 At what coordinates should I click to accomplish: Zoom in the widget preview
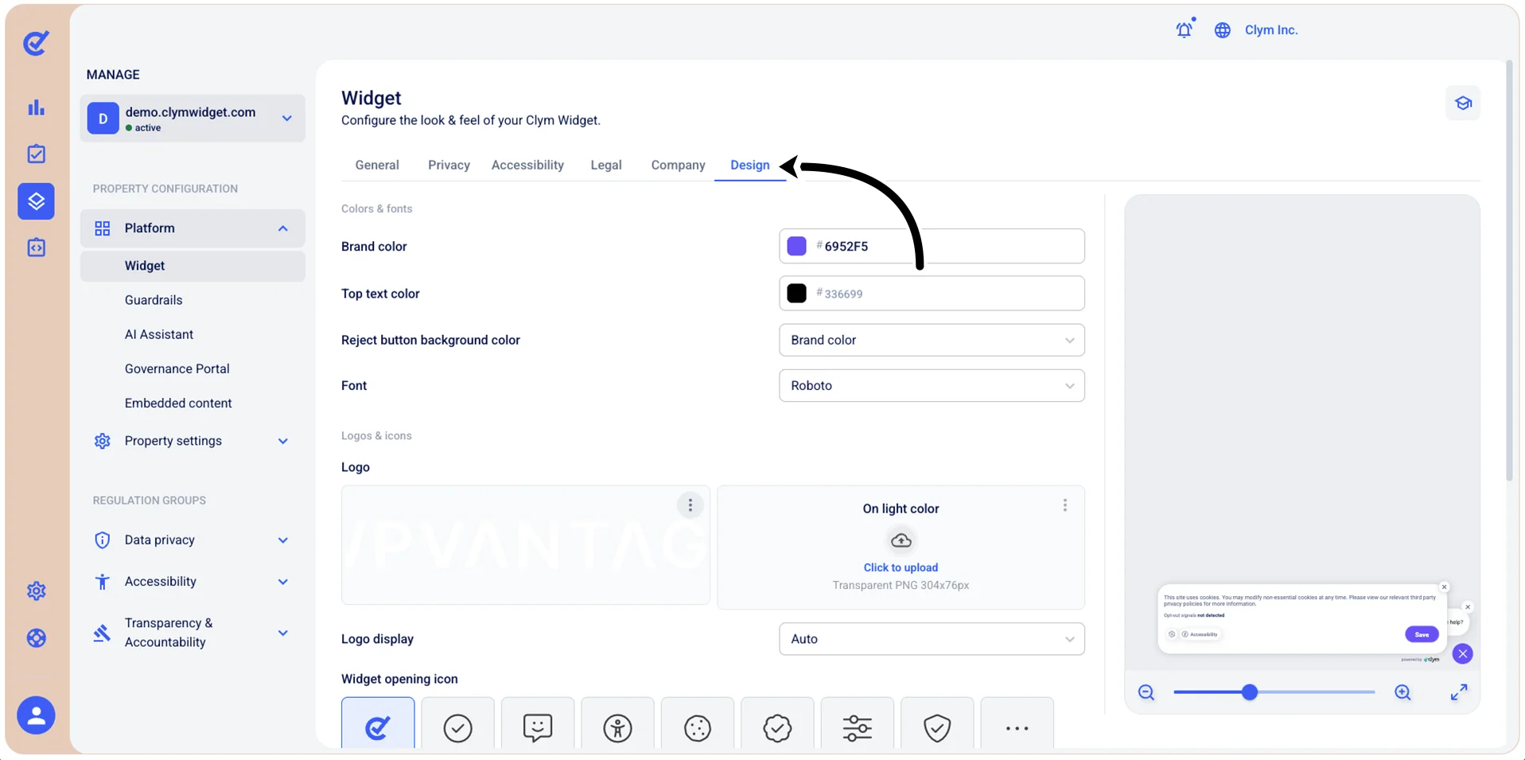tap(1403, 692)
